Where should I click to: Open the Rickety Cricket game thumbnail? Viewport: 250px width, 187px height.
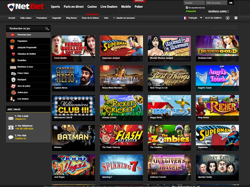click(x=121, y=108)
